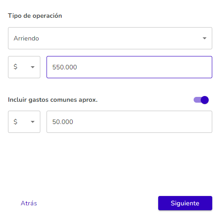The width and height of the screenshot is (222, 220).
Task: Continue with the Siguiente button
Action: (x=185, y=203)
